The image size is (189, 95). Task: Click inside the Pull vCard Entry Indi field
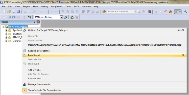pyautogui.click(x=120, y=12)
